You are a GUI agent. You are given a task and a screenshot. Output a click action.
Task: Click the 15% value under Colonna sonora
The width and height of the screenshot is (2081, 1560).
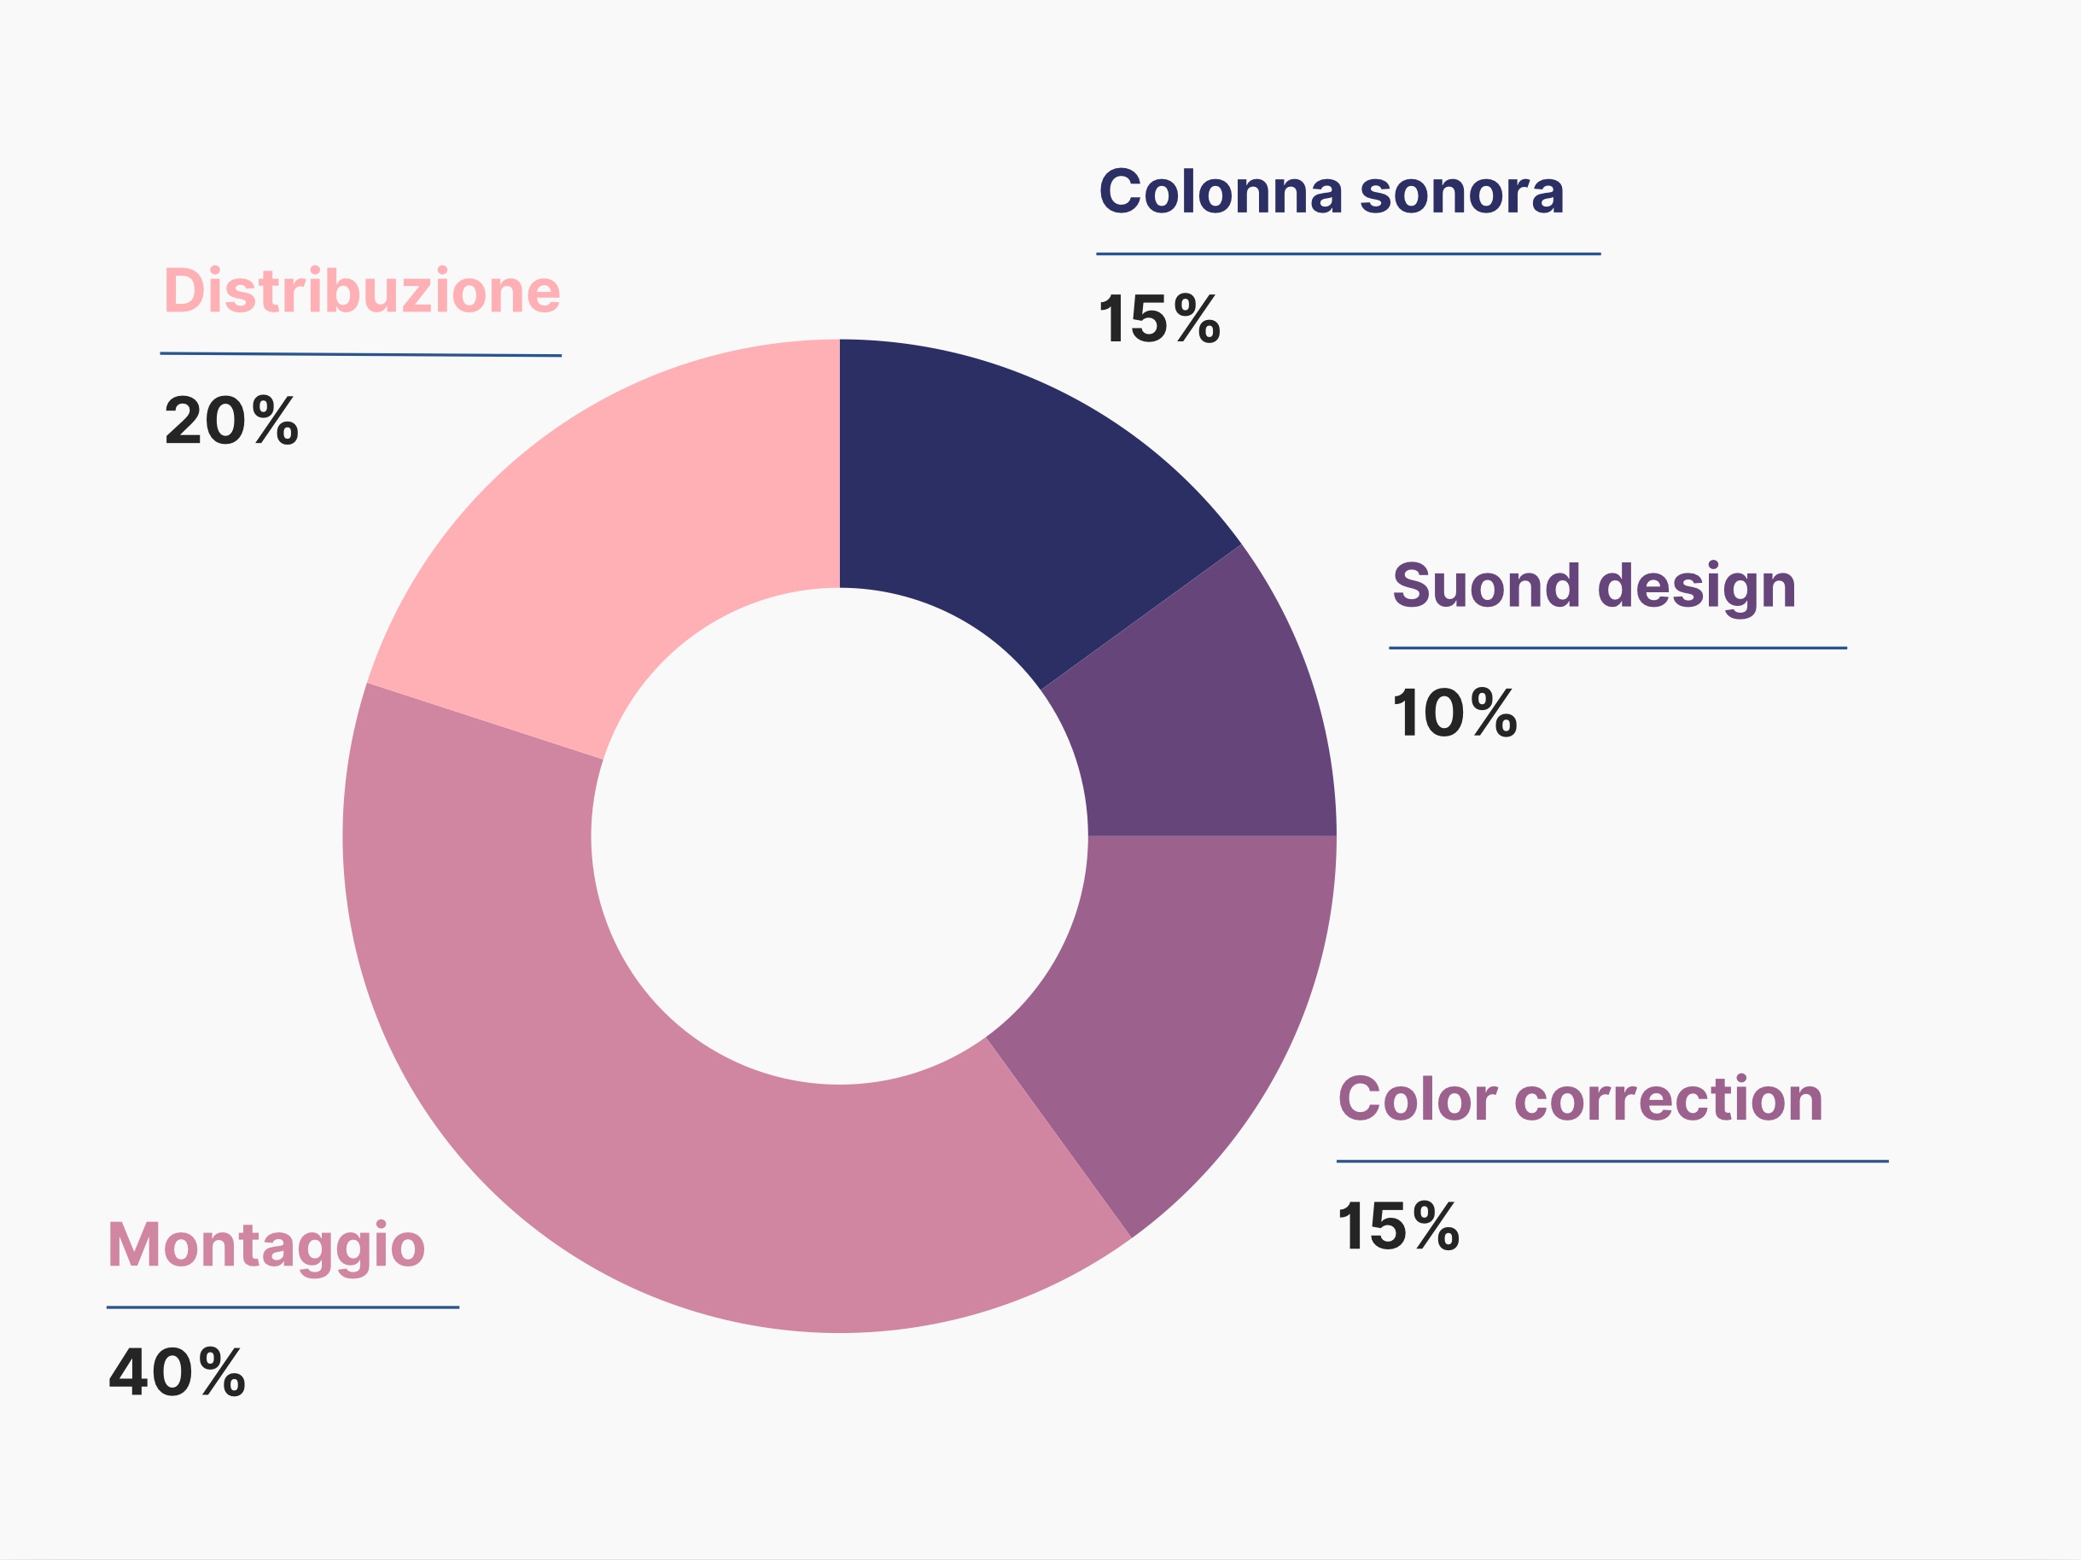coord(1159,319)
